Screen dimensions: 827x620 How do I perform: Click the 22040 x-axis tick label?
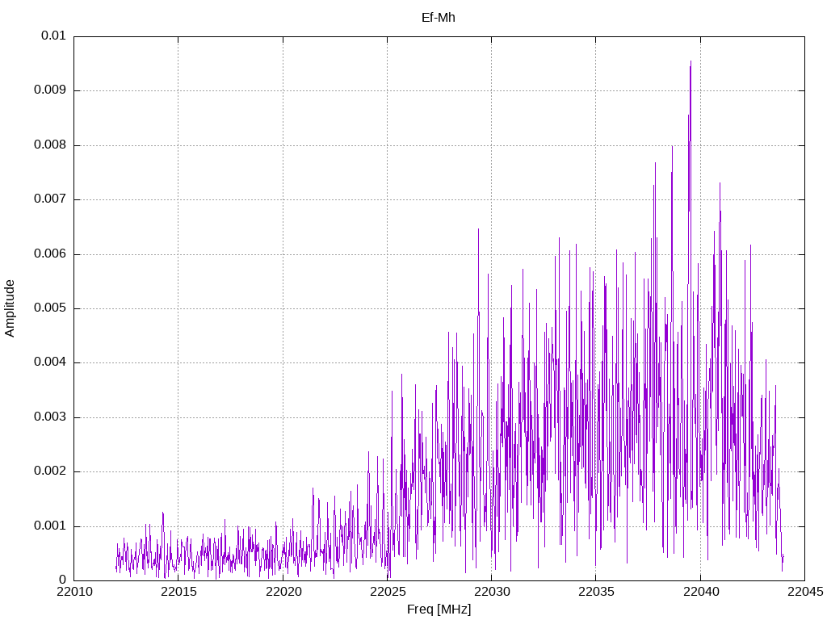coord(700,593)
